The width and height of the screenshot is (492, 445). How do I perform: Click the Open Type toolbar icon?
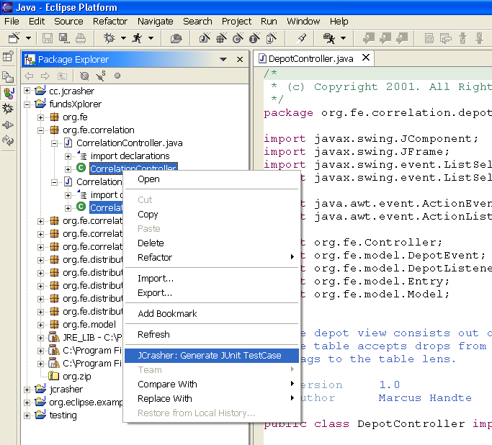(176, 38)
